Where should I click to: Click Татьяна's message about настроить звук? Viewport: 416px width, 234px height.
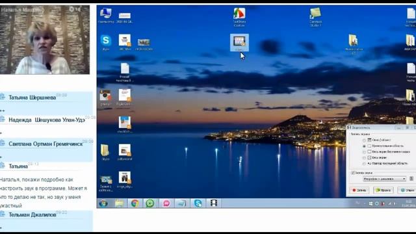44,192
